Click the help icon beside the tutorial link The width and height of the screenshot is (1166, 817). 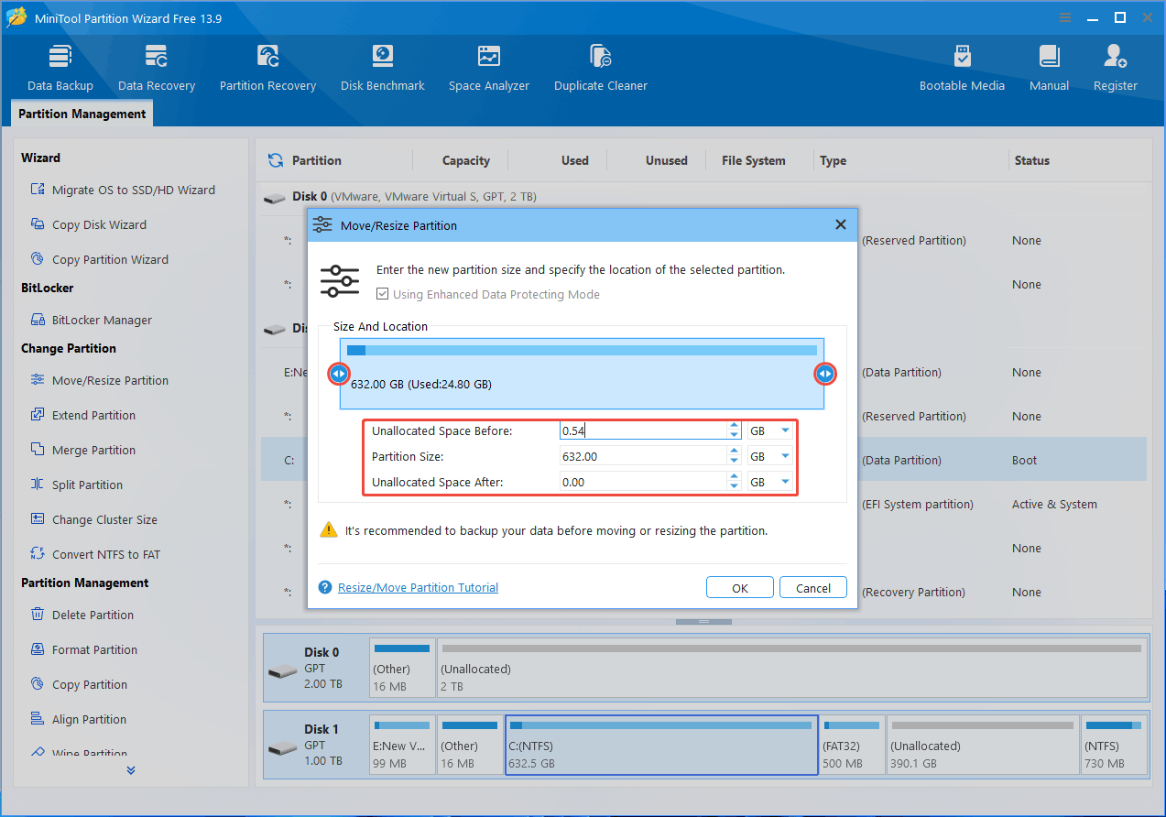tap(324, 587)
